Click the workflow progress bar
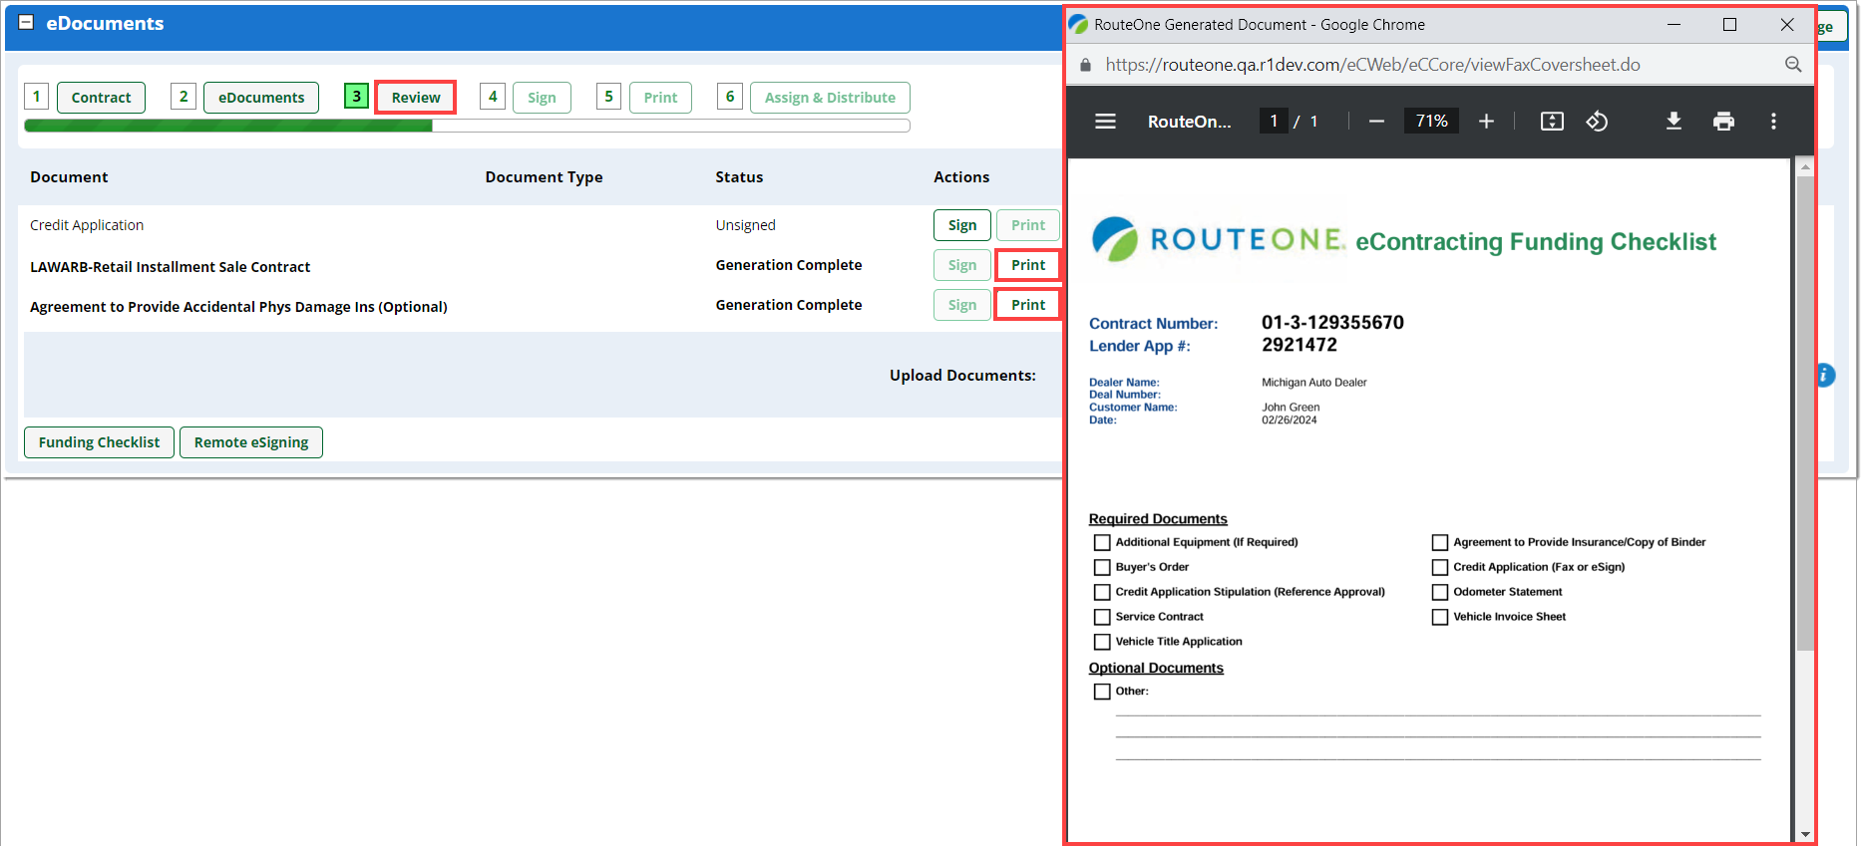 [x=467, y=126]
